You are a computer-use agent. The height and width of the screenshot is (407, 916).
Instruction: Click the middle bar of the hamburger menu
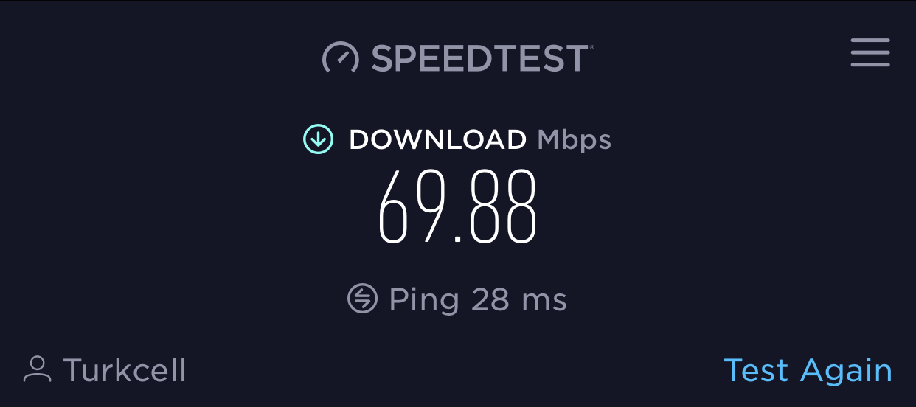(x=870, y=53)
